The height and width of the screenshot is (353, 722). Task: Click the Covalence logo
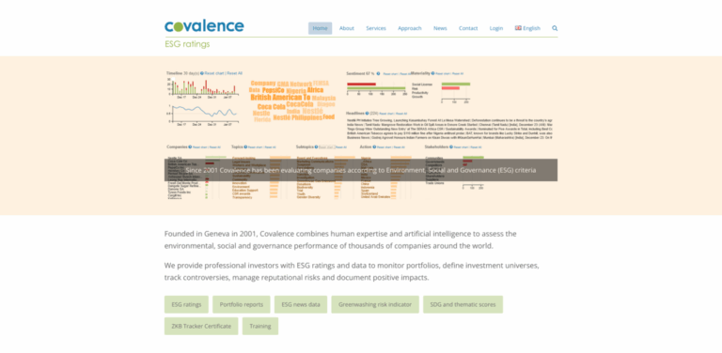(204, 26)
